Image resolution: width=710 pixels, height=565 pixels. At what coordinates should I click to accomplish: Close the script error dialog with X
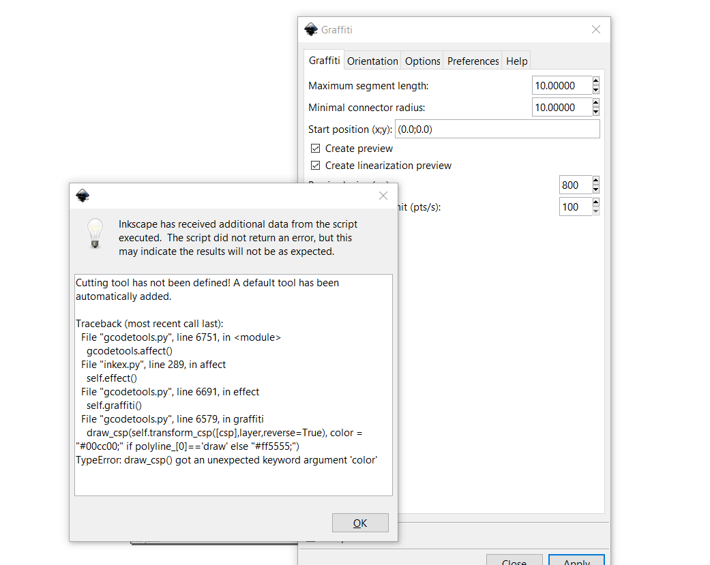coord(383,196)
